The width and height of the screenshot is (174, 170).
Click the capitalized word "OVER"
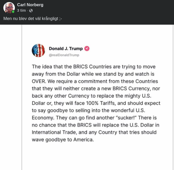pos(39,81)
